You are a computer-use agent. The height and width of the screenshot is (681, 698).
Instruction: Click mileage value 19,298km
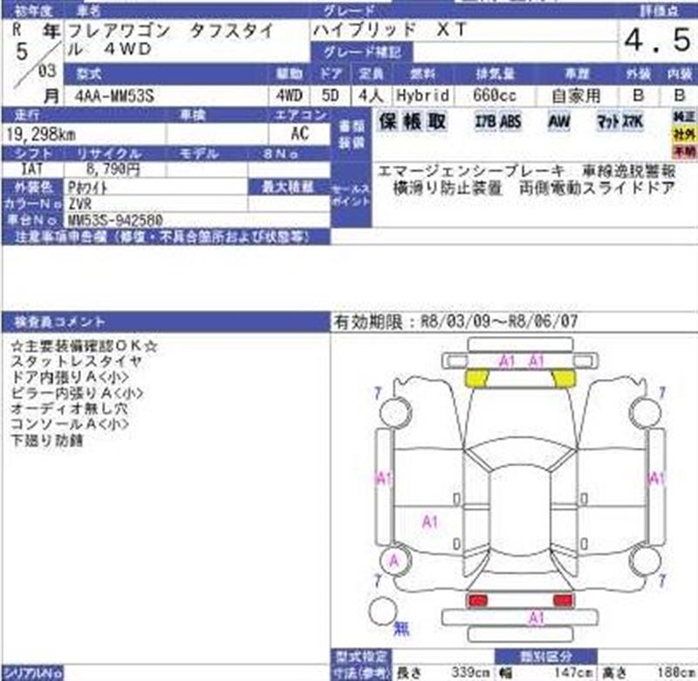click(41, 134)
